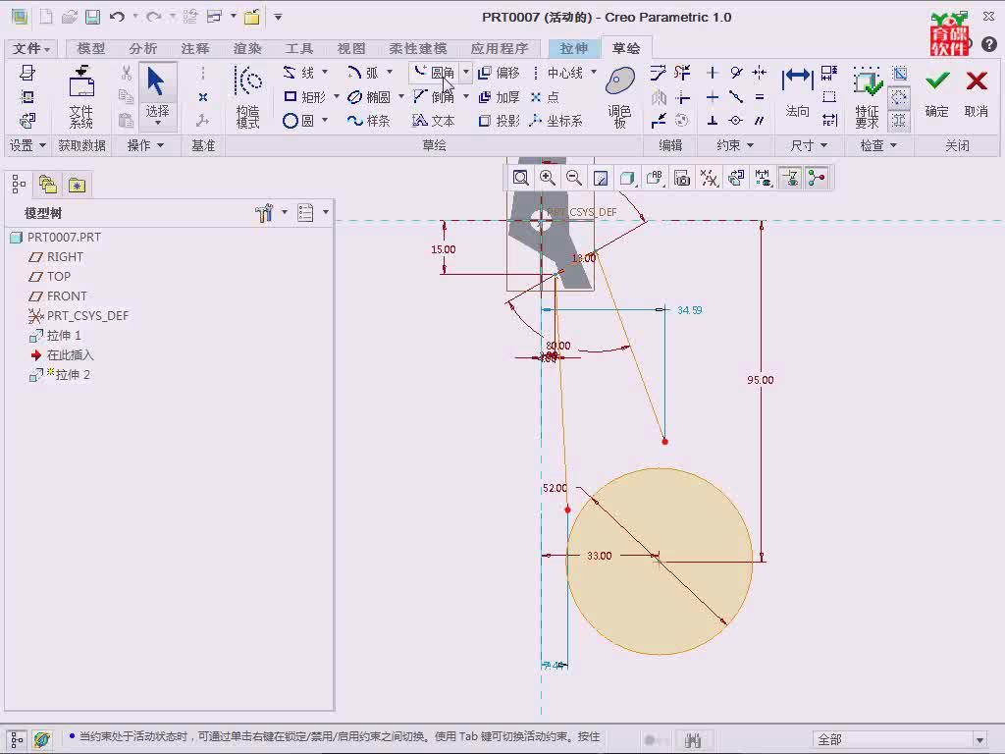Screen dimensions: 1005x754
Task: Switch to the 模型 tab
Action: click(x=91, y=49)
